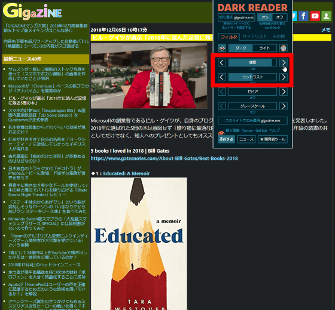Image resolution: width=335 pixels, height=310 pixels.
Task: Turn Dark Reader on with オン
Action: coord(265,17)
